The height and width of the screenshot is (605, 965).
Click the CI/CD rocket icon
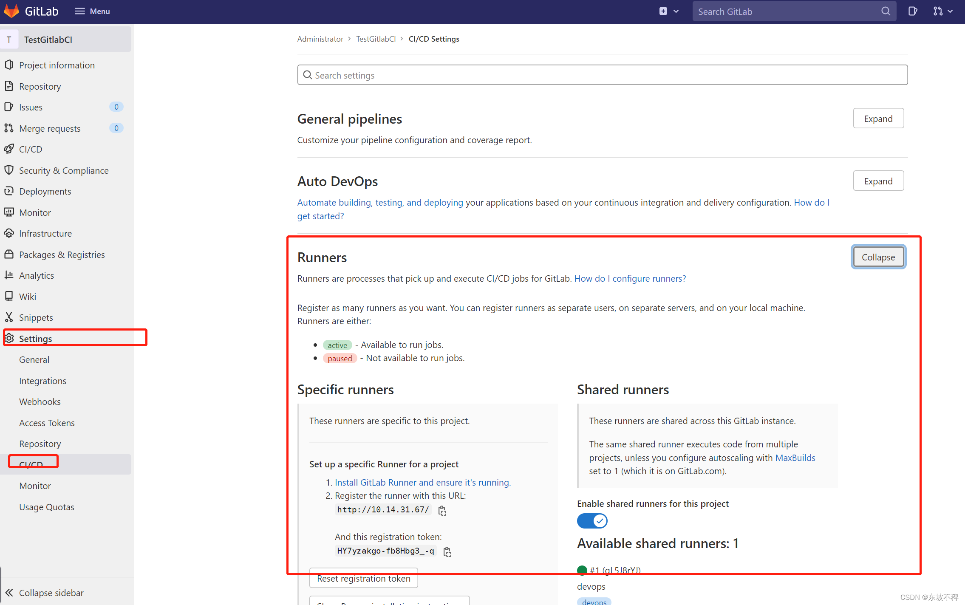click(x=9, y=149)
